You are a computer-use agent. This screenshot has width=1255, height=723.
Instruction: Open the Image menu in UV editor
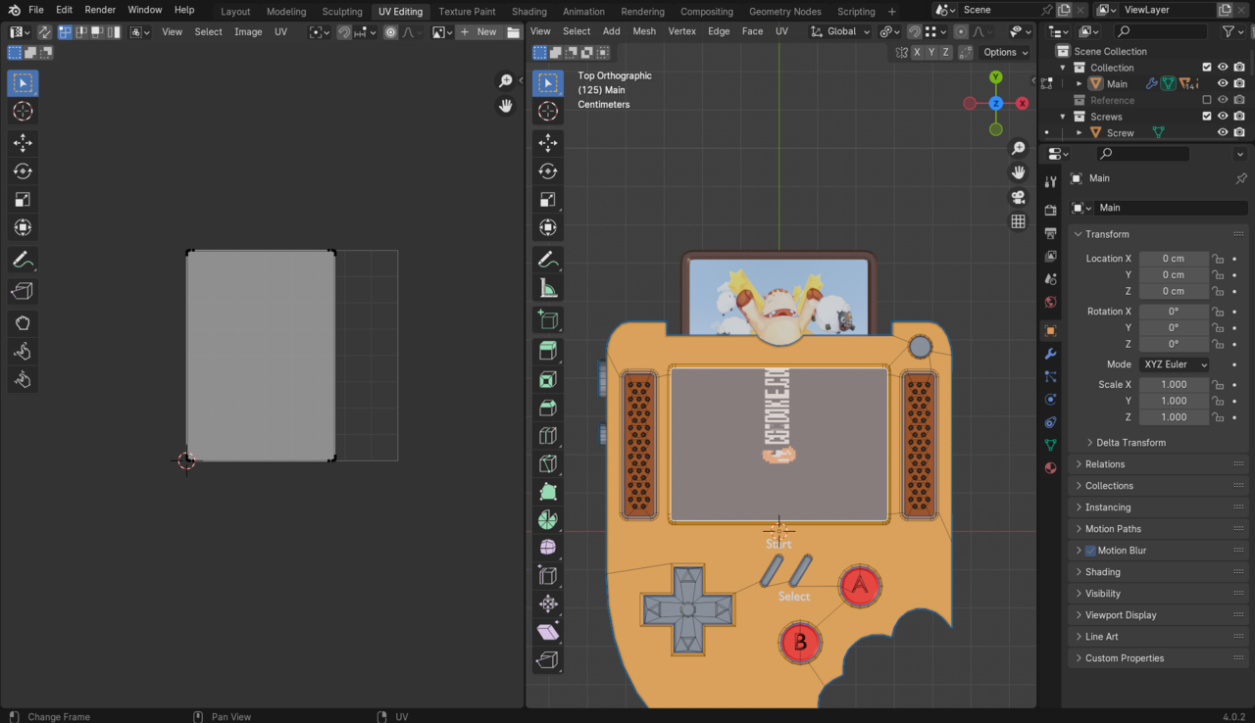pos(248,32)
